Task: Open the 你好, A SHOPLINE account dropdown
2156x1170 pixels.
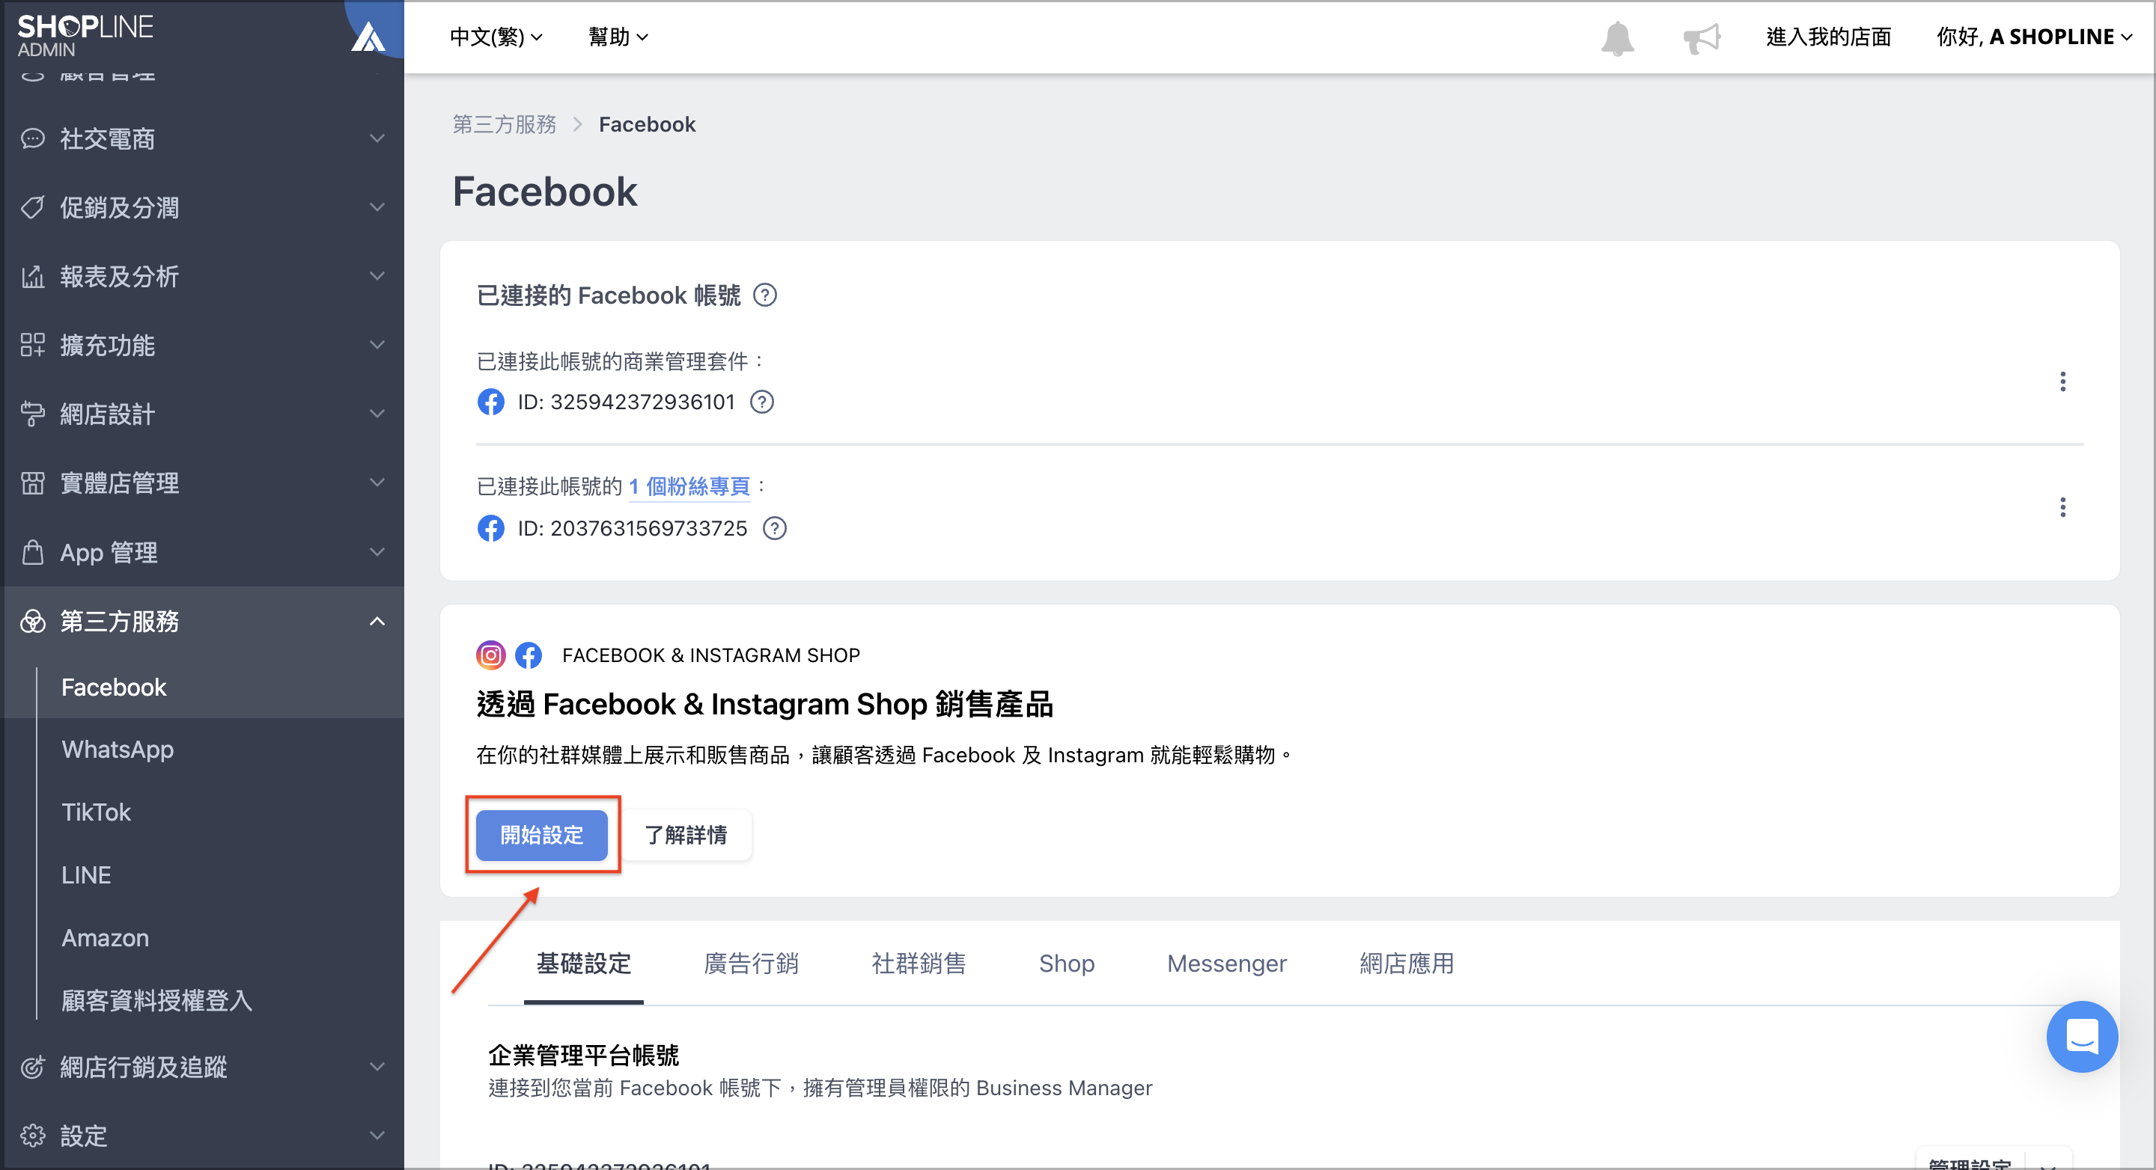Action: pos(2034,37)
